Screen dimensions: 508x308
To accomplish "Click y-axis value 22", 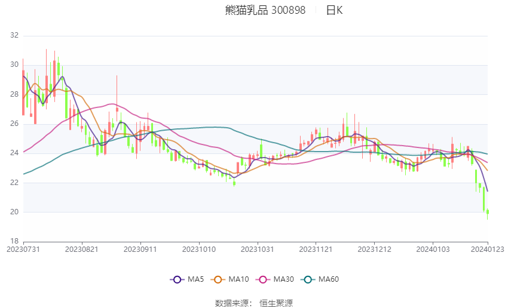I will click(x=14, y=183).
